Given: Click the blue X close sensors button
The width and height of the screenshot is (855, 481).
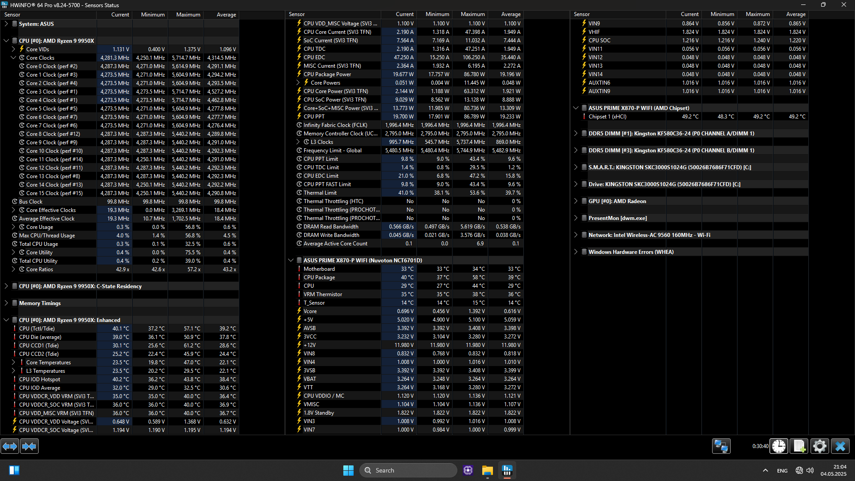Looking at the screenshot, I should pyautogui.click(x=840, y=446).
